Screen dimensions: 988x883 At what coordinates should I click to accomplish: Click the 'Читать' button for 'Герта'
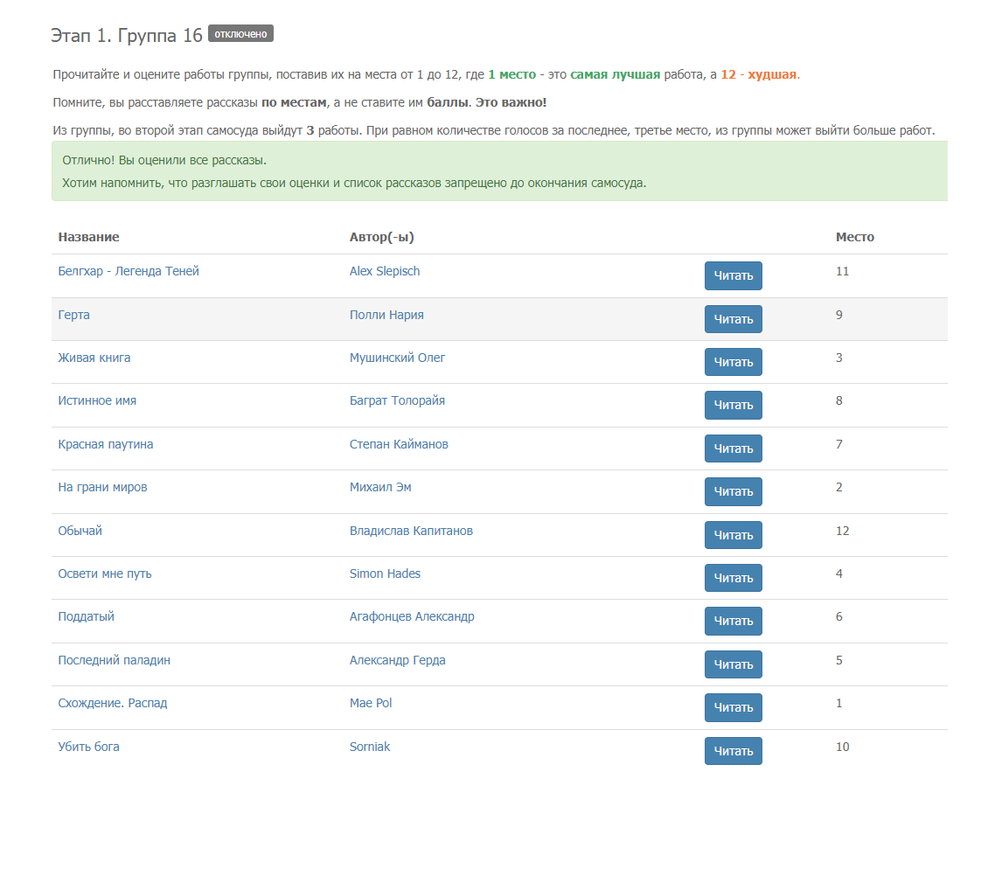(x=733, y=319)
